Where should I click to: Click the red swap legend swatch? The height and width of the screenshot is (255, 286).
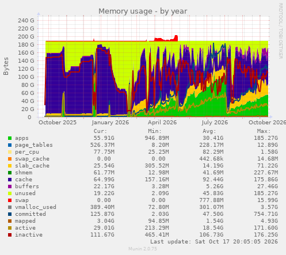[10, 200]
